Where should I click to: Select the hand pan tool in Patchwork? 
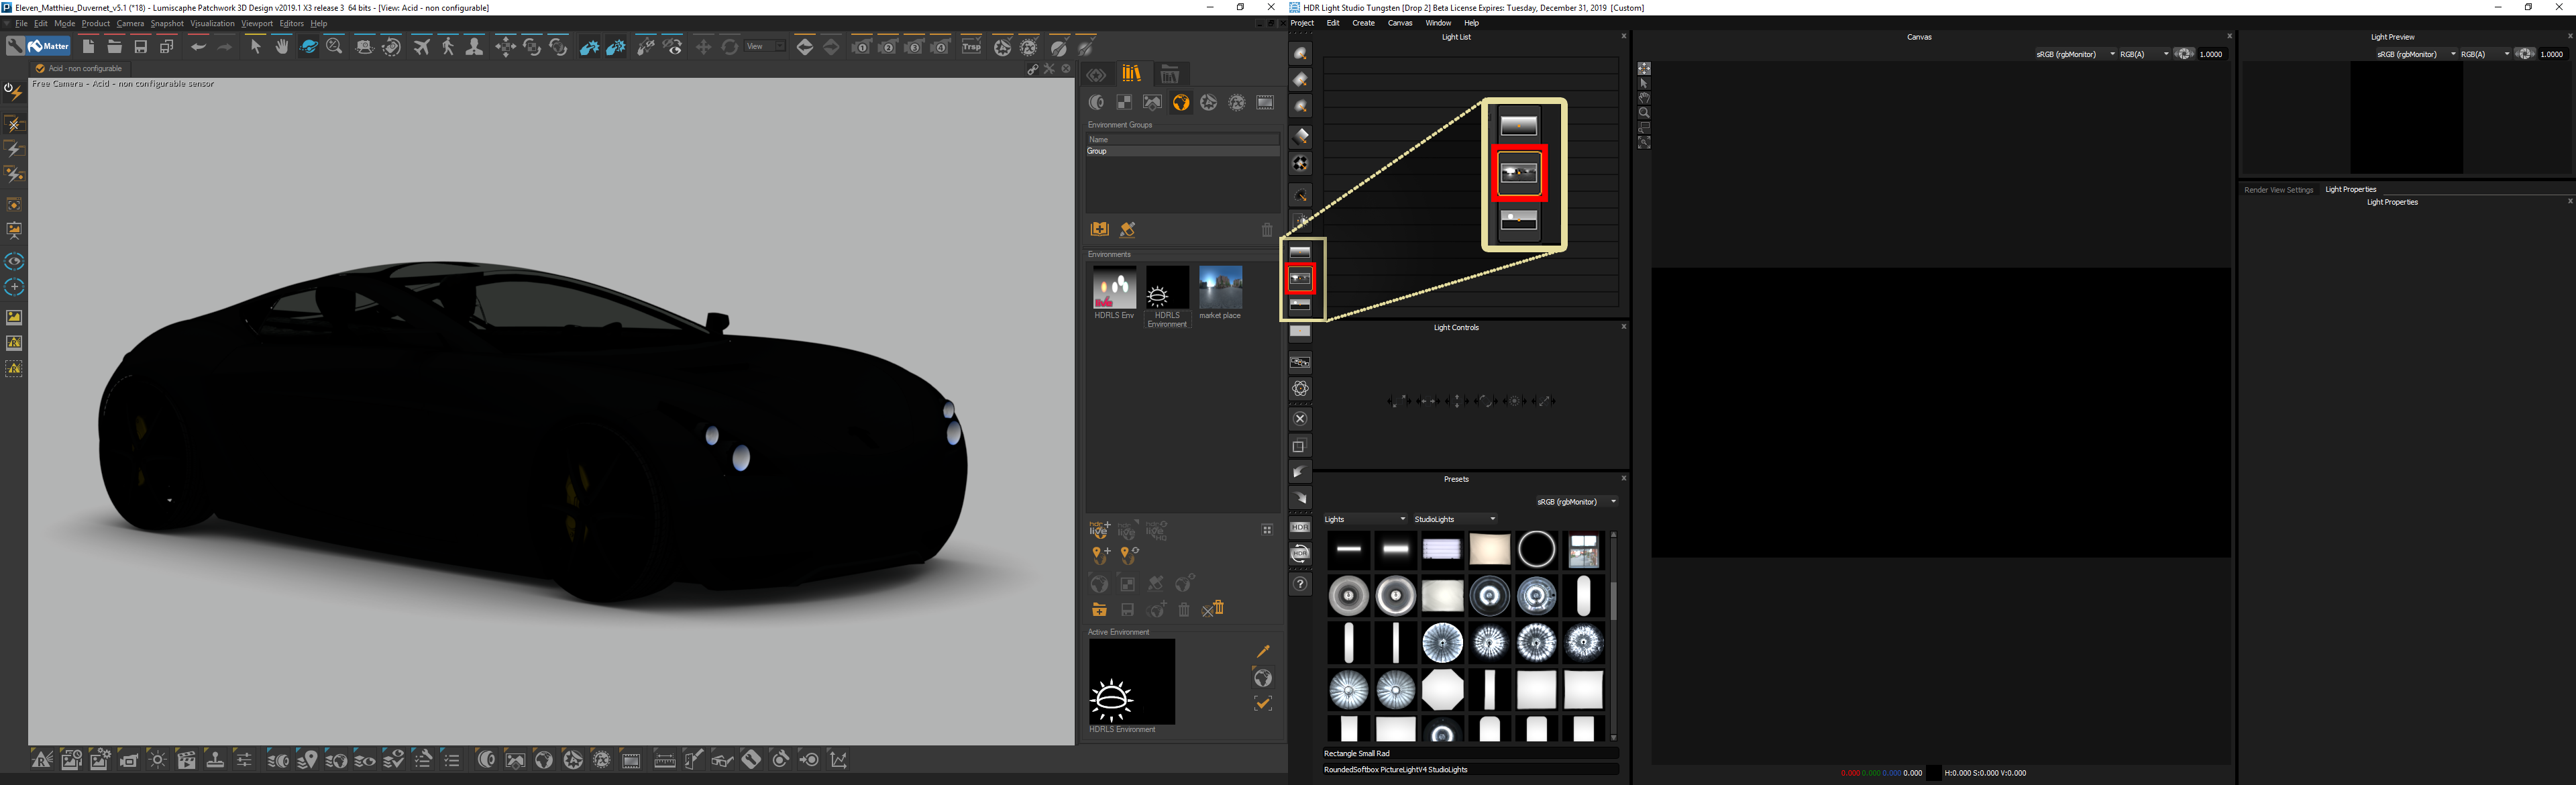coord(282,47)
